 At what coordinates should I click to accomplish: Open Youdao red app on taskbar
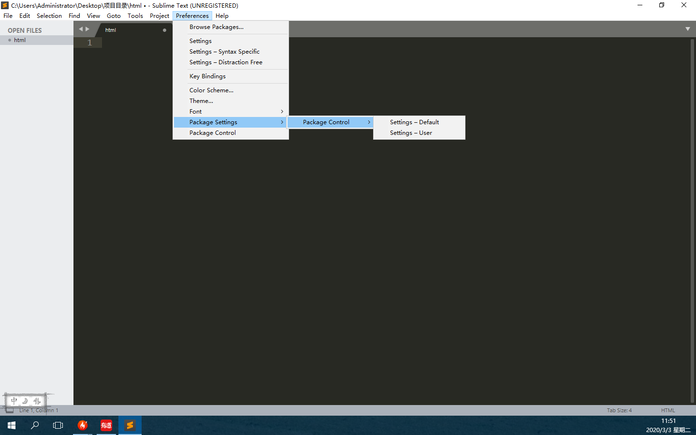coord(106,425)
